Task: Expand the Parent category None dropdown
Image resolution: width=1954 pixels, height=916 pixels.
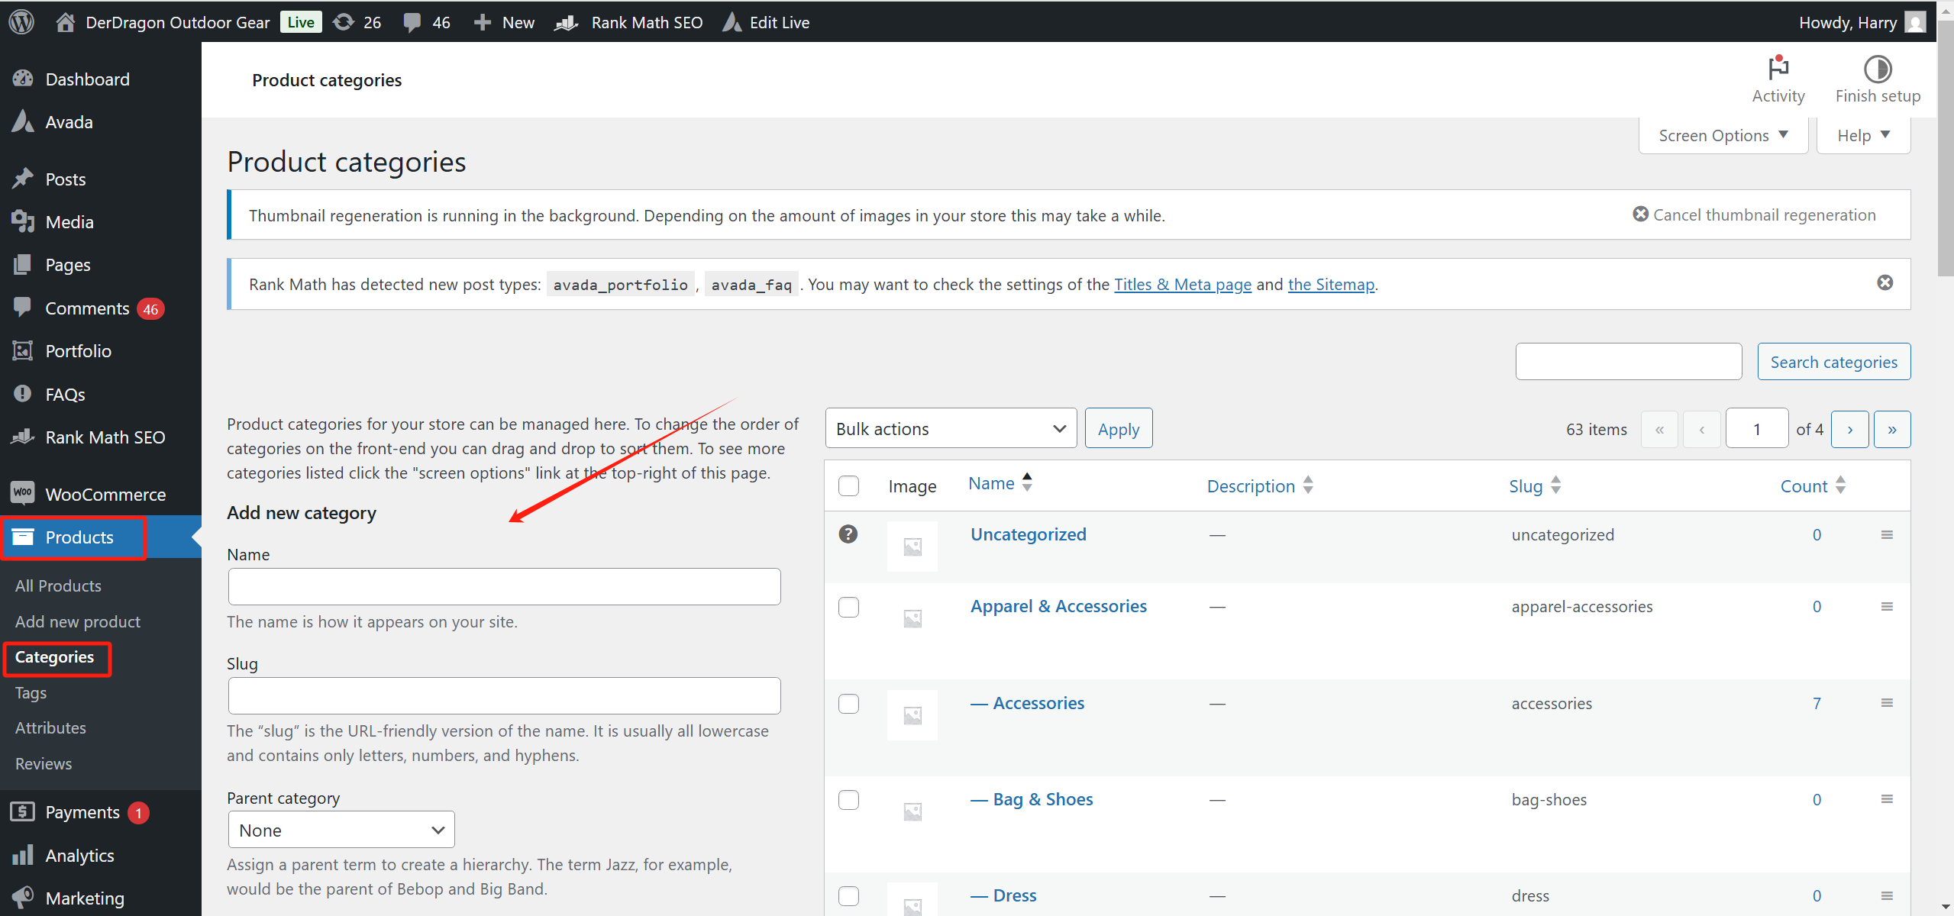Action: point(341,831)
